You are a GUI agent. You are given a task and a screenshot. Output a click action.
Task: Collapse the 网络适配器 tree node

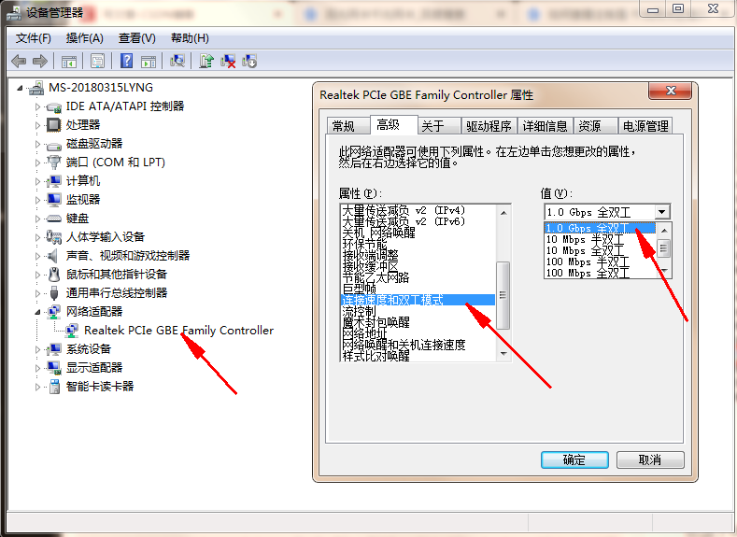pyautogui.click(x=37, y=312)
